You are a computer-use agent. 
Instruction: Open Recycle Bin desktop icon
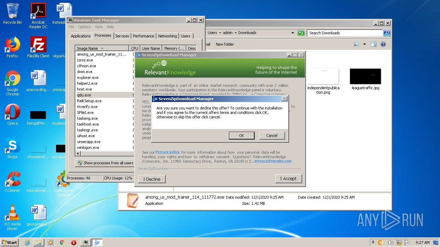click(12, 14)
